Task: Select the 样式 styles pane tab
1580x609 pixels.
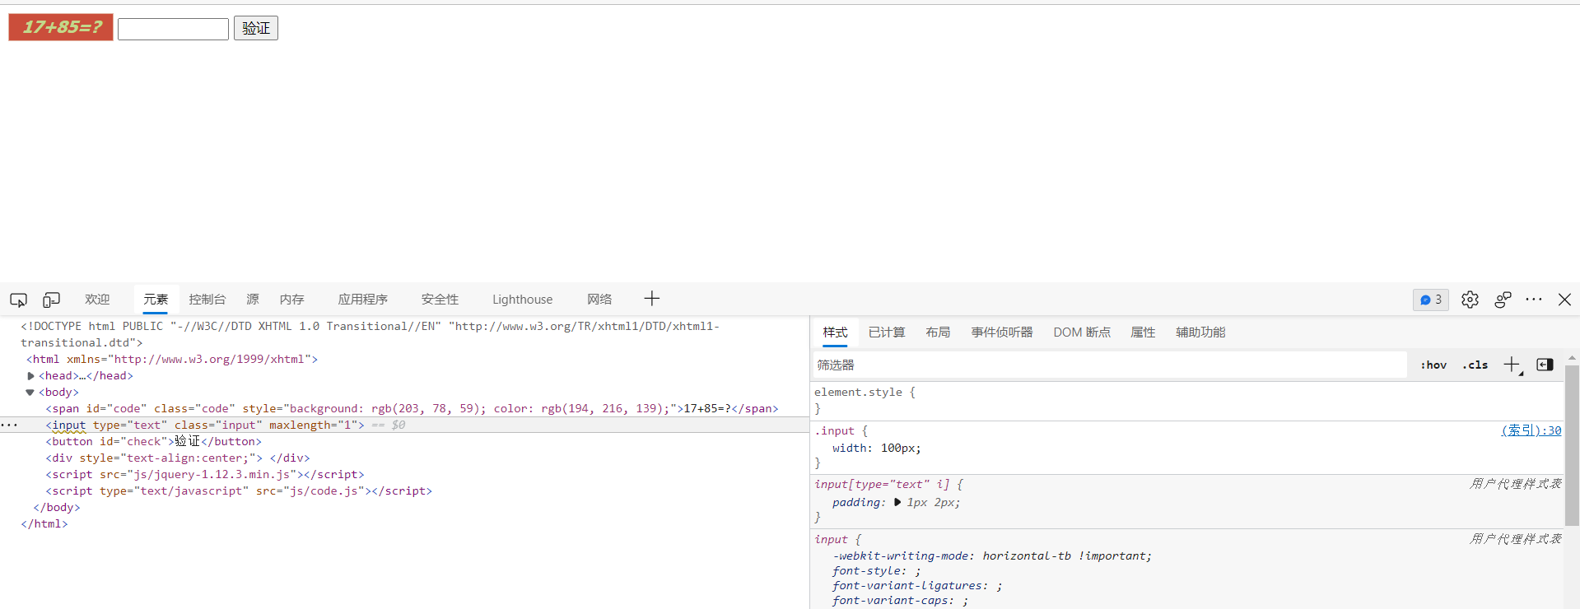Action: point(835,332)
